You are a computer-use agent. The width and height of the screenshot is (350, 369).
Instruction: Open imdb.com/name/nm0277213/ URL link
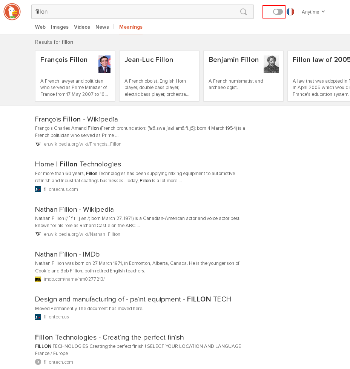(74, 279)
